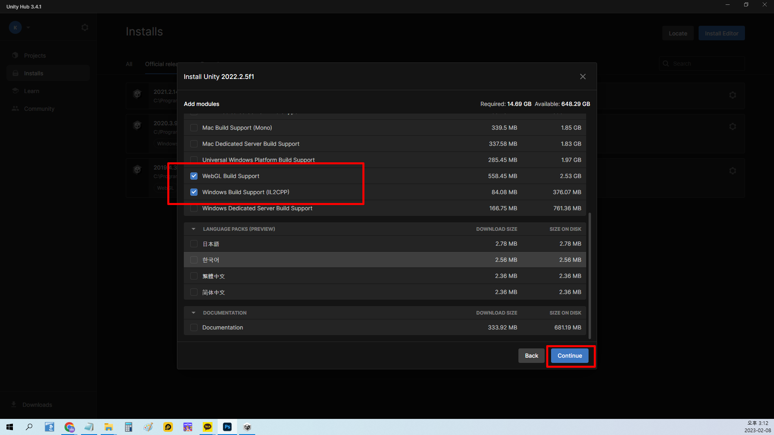Uncheck WebGL Build Support
The width and height of the screenshot is (774, 435).
(x=194, y=176)
